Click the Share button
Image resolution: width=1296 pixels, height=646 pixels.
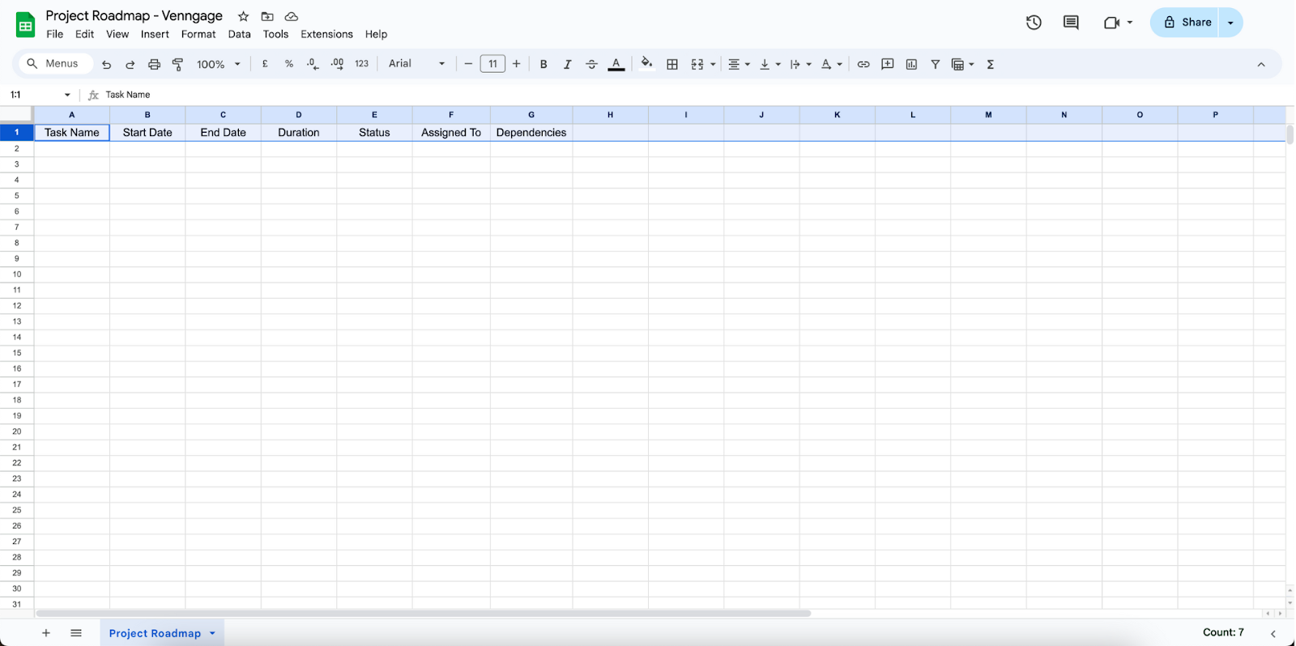pos(1187,23)
